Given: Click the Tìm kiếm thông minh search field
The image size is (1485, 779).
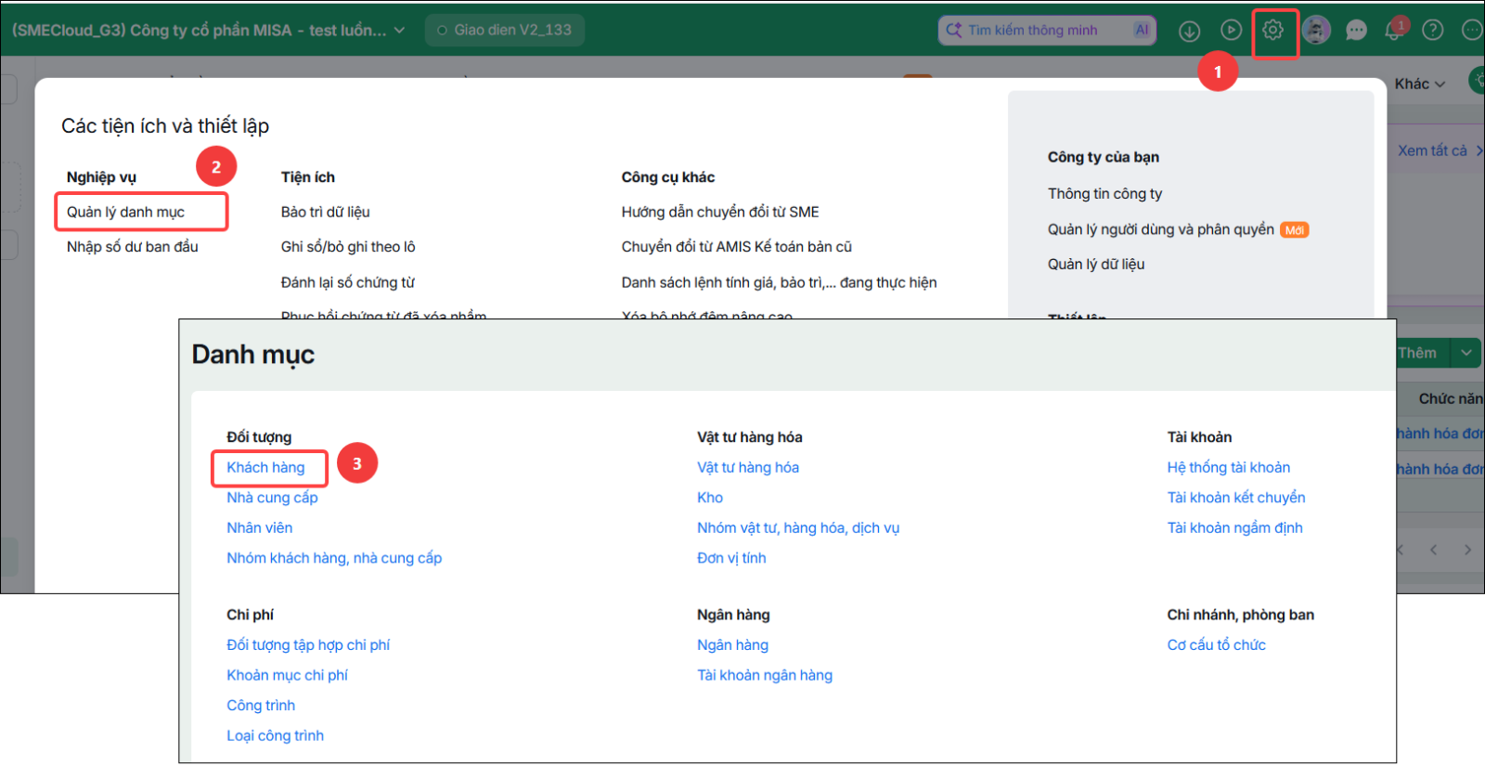Looking at the screenshot, I should tap(1047, 30).
